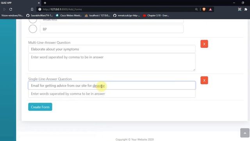Click the screenshot capture extension icon
The height and width of the screenshot is (141, 250).
pos(239,9)
